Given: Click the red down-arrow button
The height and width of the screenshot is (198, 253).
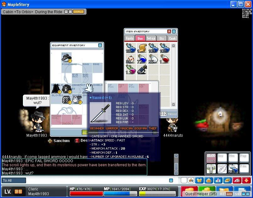Looking at the screenshot, I should [x=246, y=180].
